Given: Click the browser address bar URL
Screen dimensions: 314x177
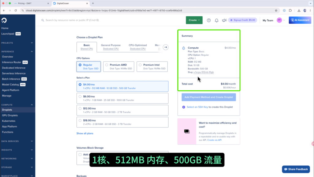Looking at the screenshot, I should tap(104, 10).
